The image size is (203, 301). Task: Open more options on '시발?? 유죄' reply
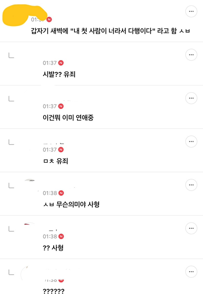pos(191,55)
